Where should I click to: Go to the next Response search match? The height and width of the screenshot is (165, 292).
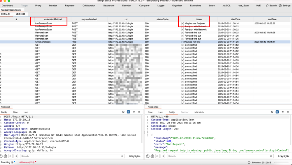(163, 156)
